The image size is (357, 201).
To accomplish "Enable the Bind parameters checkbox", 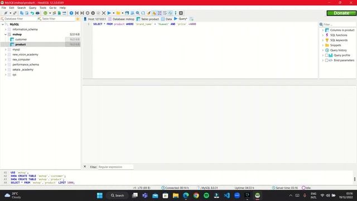I will pos(326,60).
